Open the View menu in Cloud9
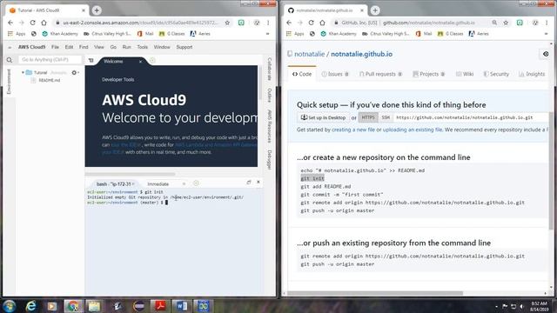Screen dimensions: 557x313 click(99, 47)
